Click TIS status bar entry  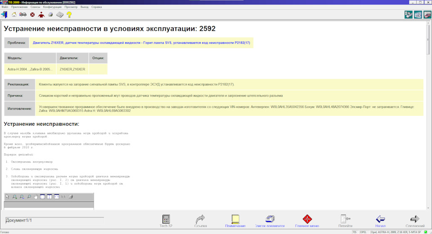pyautogui.click(x=355, y=232)
